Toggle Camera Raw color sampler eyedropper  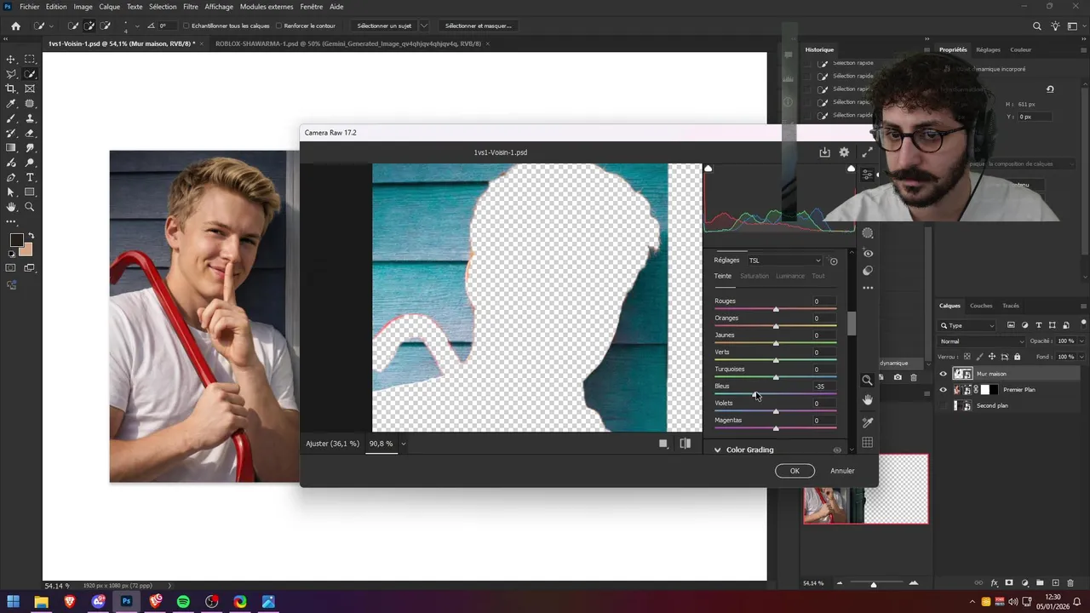click(x=868, y=422)
